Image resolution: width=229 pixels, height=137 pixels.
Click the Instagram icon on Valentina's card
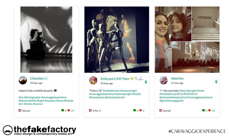click(161, 111)
